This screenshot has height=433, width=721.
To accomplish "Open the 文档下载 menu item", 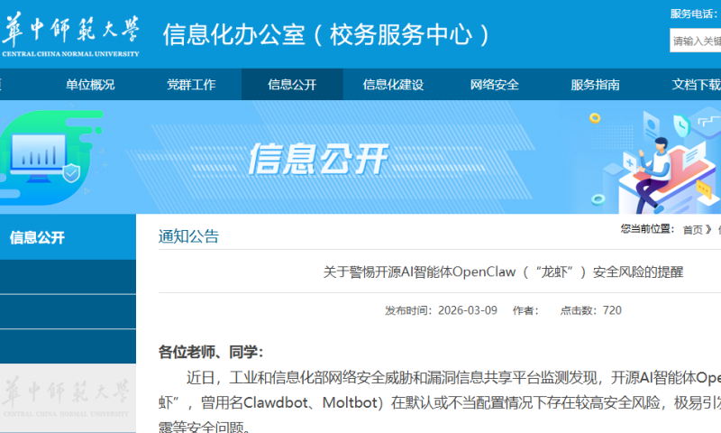I will [696, 85].
